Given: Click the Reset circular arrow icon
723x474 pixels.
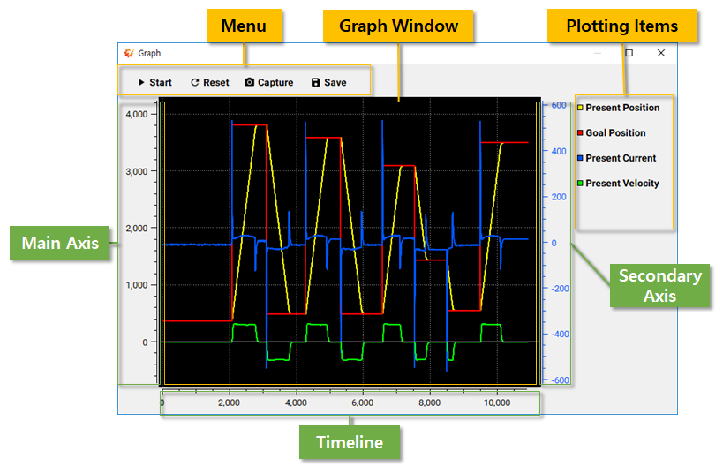Looking at the screenshot, I should [x=195, y=83].
